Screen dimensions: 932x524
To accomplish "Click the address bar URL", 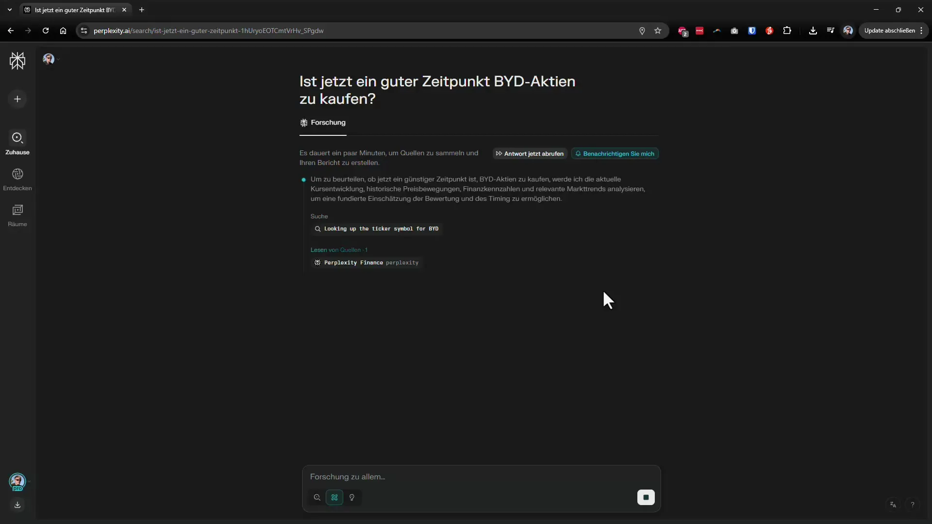I will pyautogui.click(x=209, y=31).
